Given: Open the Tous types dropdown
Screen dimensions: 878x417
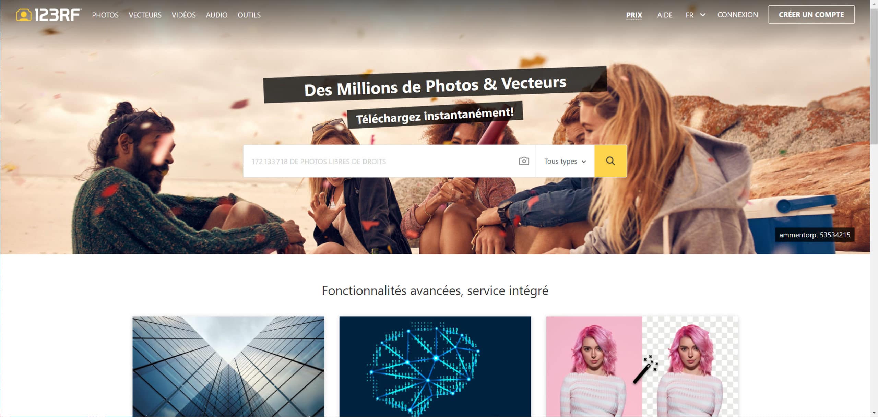Looking at the screenshot, I should 565,161.
